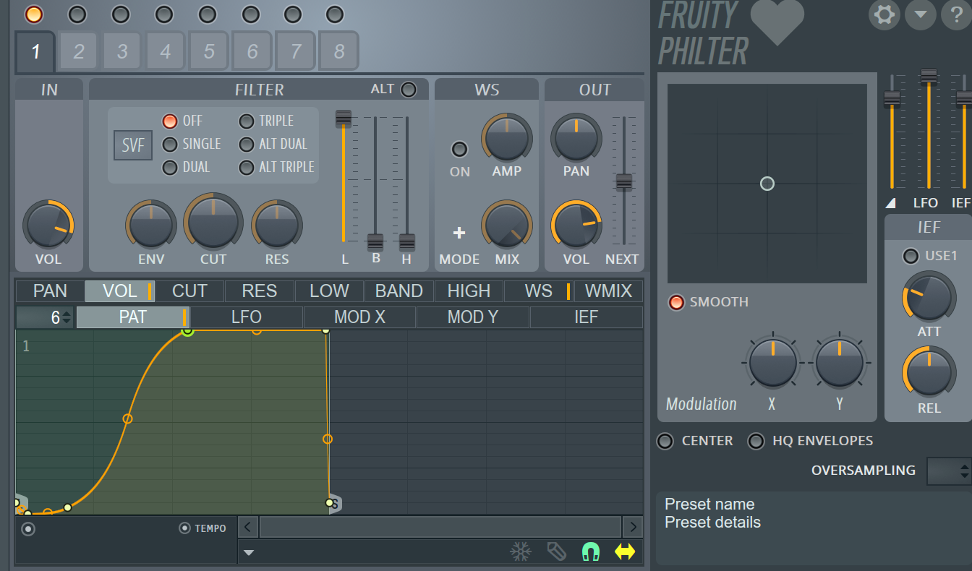Click the SVF filter type button

click(133, 145)
